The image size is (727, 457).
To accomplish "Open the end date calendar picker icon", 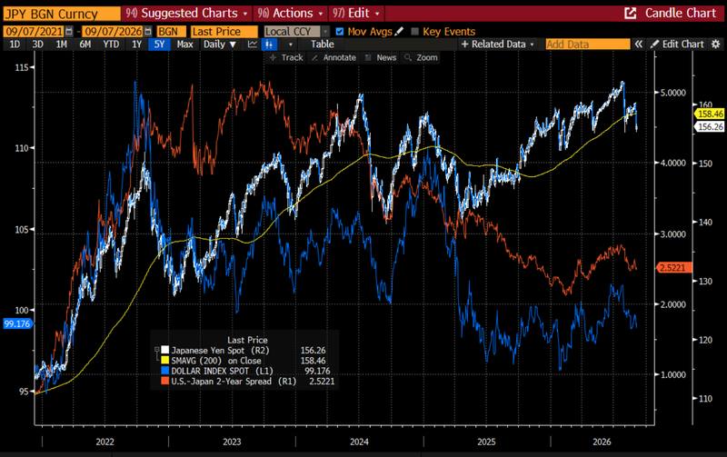I will 148,32.
